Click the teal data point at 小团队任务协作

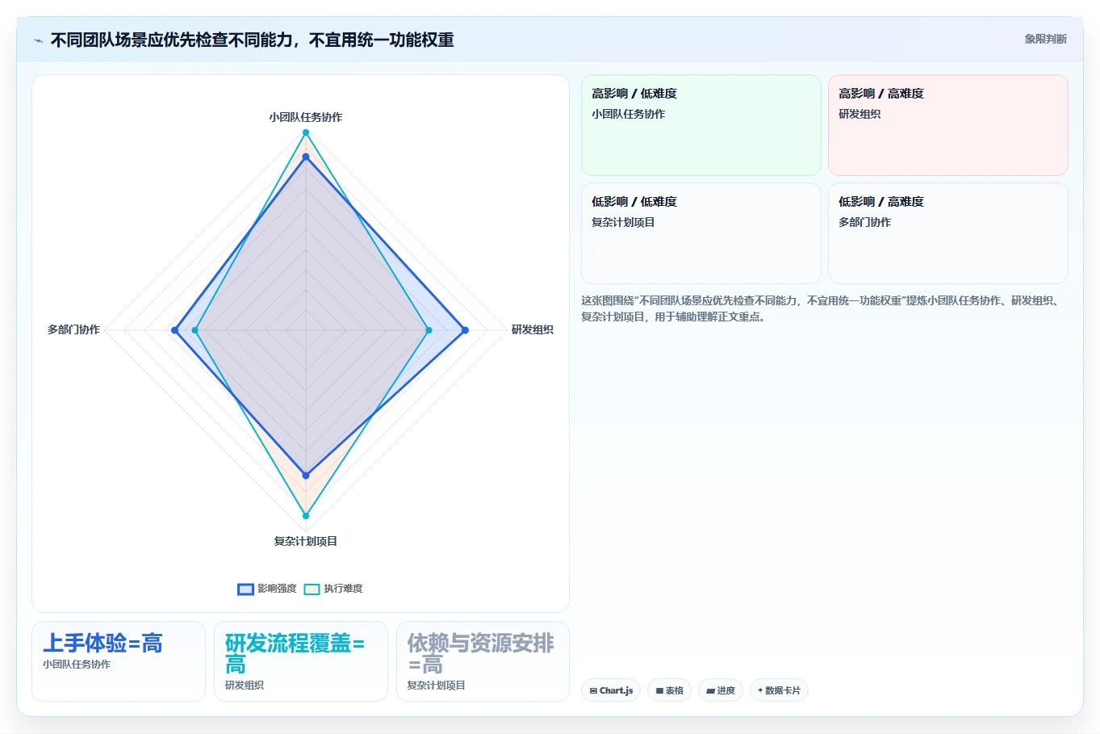(x=306, y=132)
